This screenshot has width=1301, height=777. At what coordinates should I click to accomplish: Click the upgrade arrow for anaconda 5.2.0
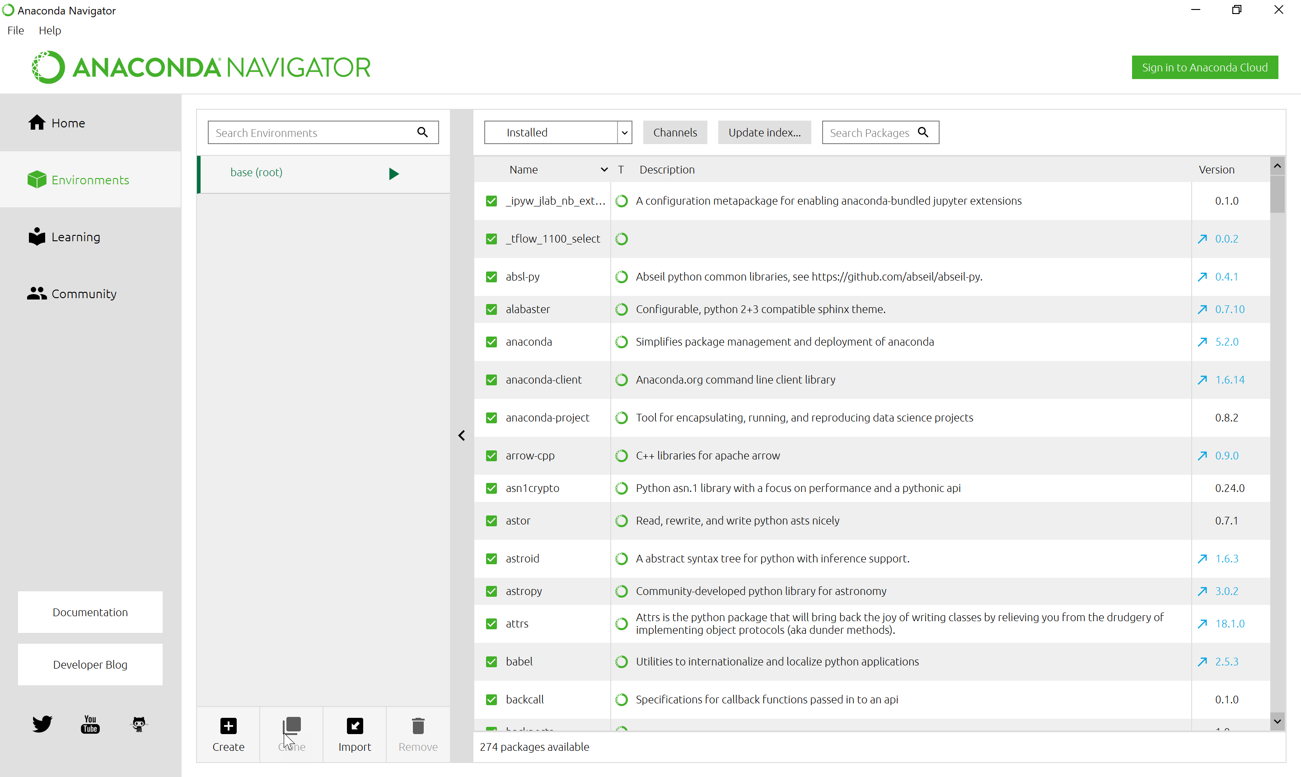pyautogui.click(x=1202, y=342)
